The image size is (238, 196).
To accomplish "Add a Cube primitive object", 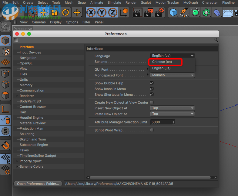I will pos(173,12).
